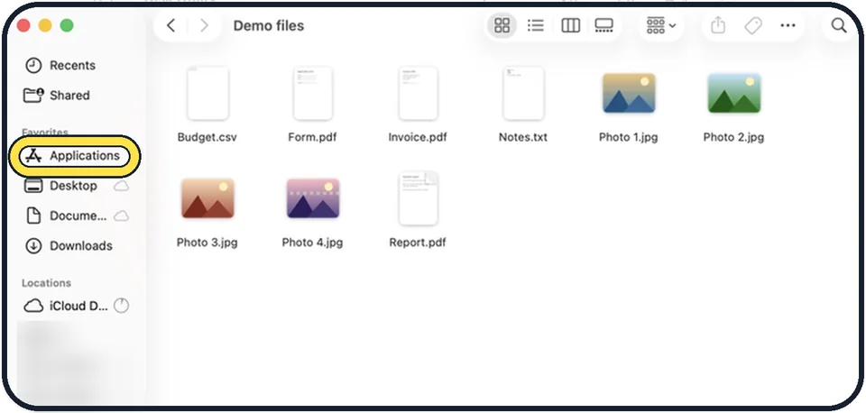Click the Budget.csv file name
This screenshot has height=413, width=866.
tap(207, 137)
